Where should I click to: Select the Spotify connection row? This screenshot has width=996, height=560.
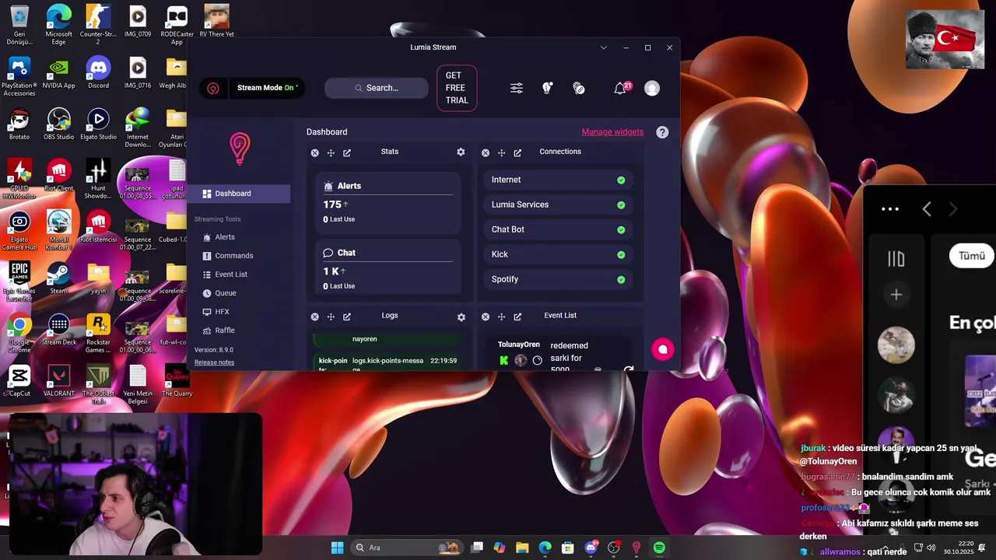pyautogui.click(x=558, y=279)
